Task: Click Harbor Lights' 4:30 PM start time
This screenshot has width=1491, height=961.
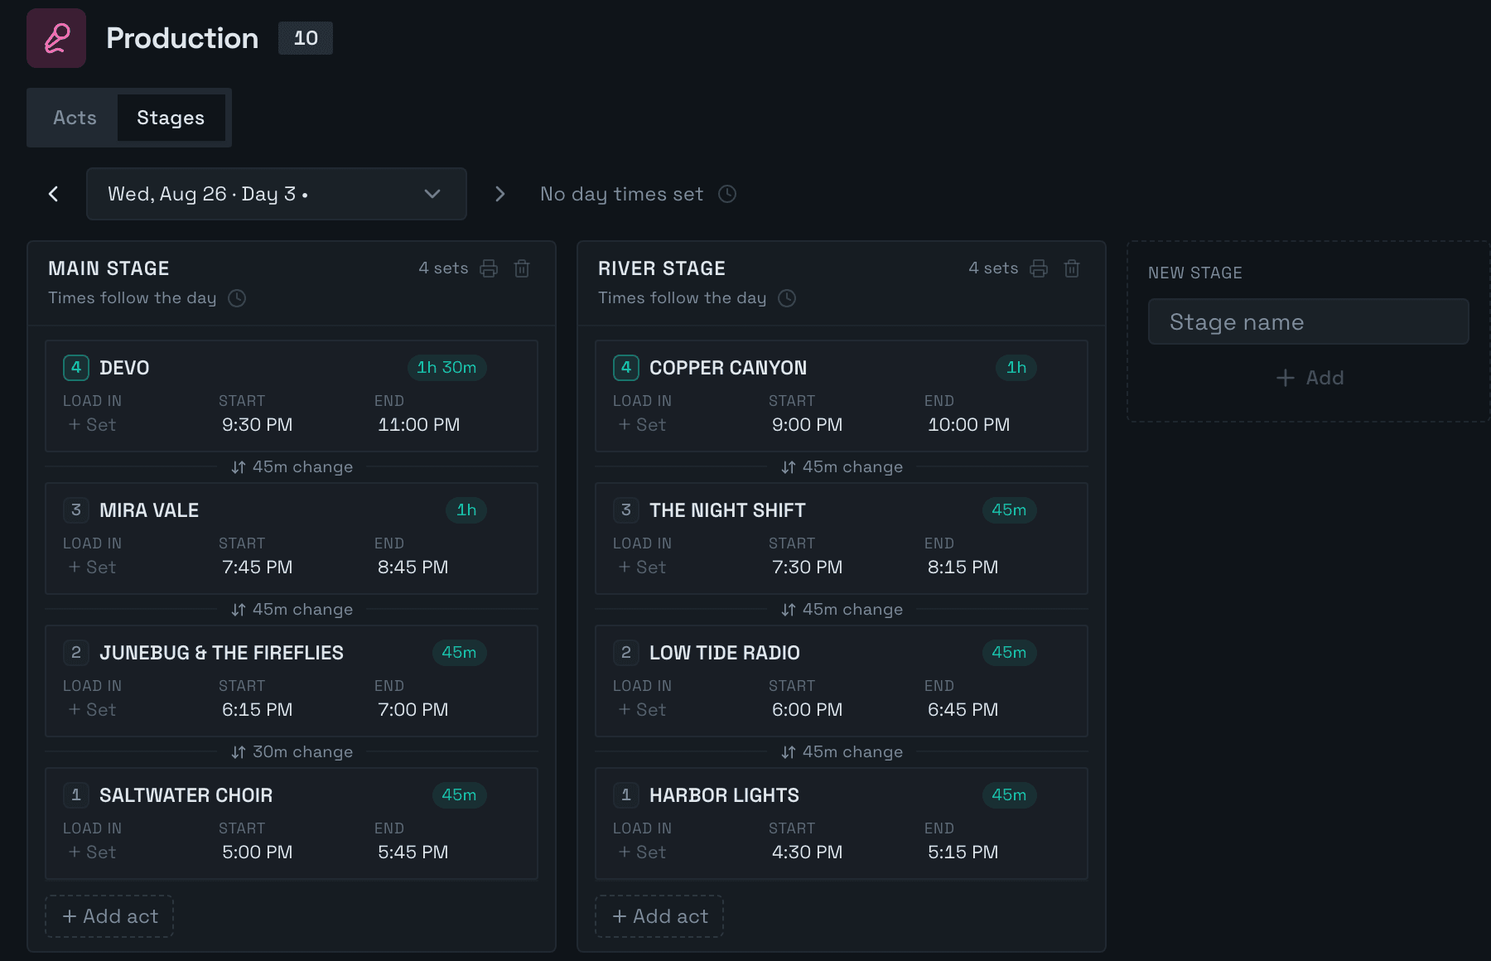Action: [x=807, y=852]
